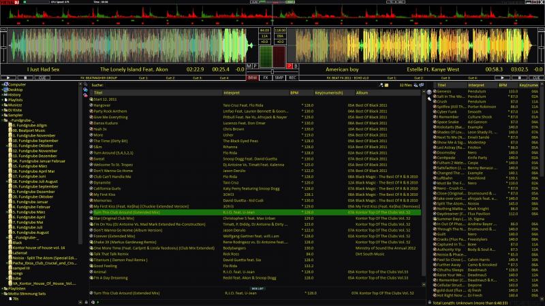This screenshot has width=545, height=306.
Task: Hit the right deck CUE button
Action: click(x=536, y=78)
